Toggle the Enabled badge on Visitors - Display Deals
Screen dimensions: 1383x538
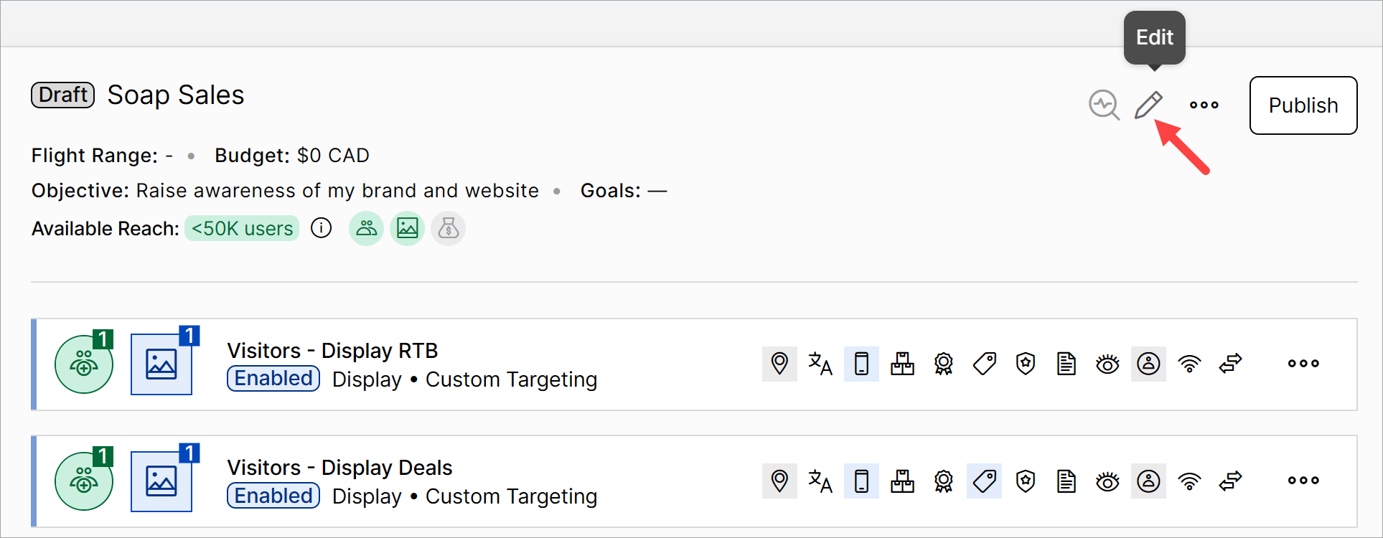tap(273, 496)
